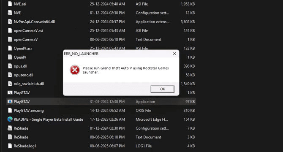Click the openCameraV text document icon
This screenshot has width=283, height=152.
[x=10, y=39]
